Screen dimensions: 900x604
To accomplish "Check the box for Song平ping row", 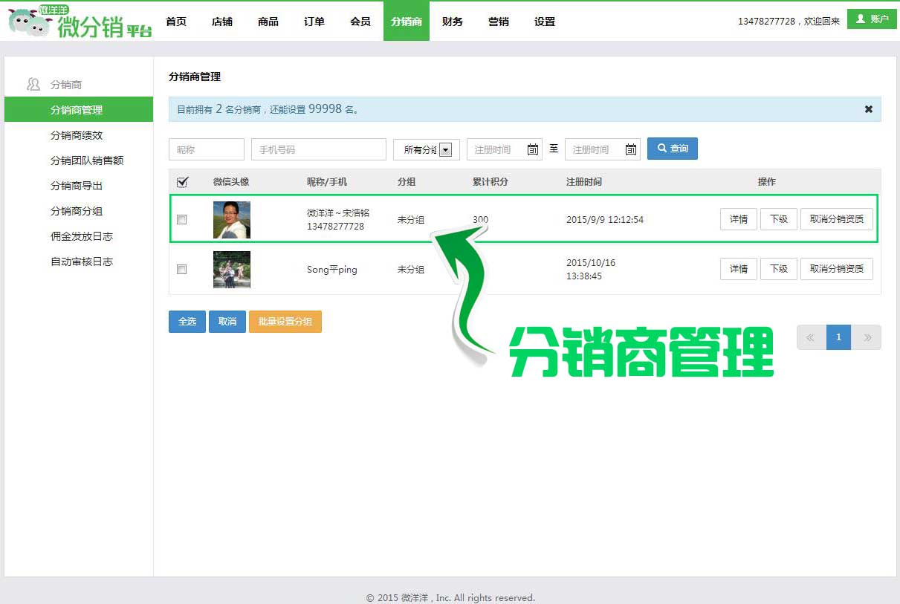I will pyautogui.click(x=182, y=270).
